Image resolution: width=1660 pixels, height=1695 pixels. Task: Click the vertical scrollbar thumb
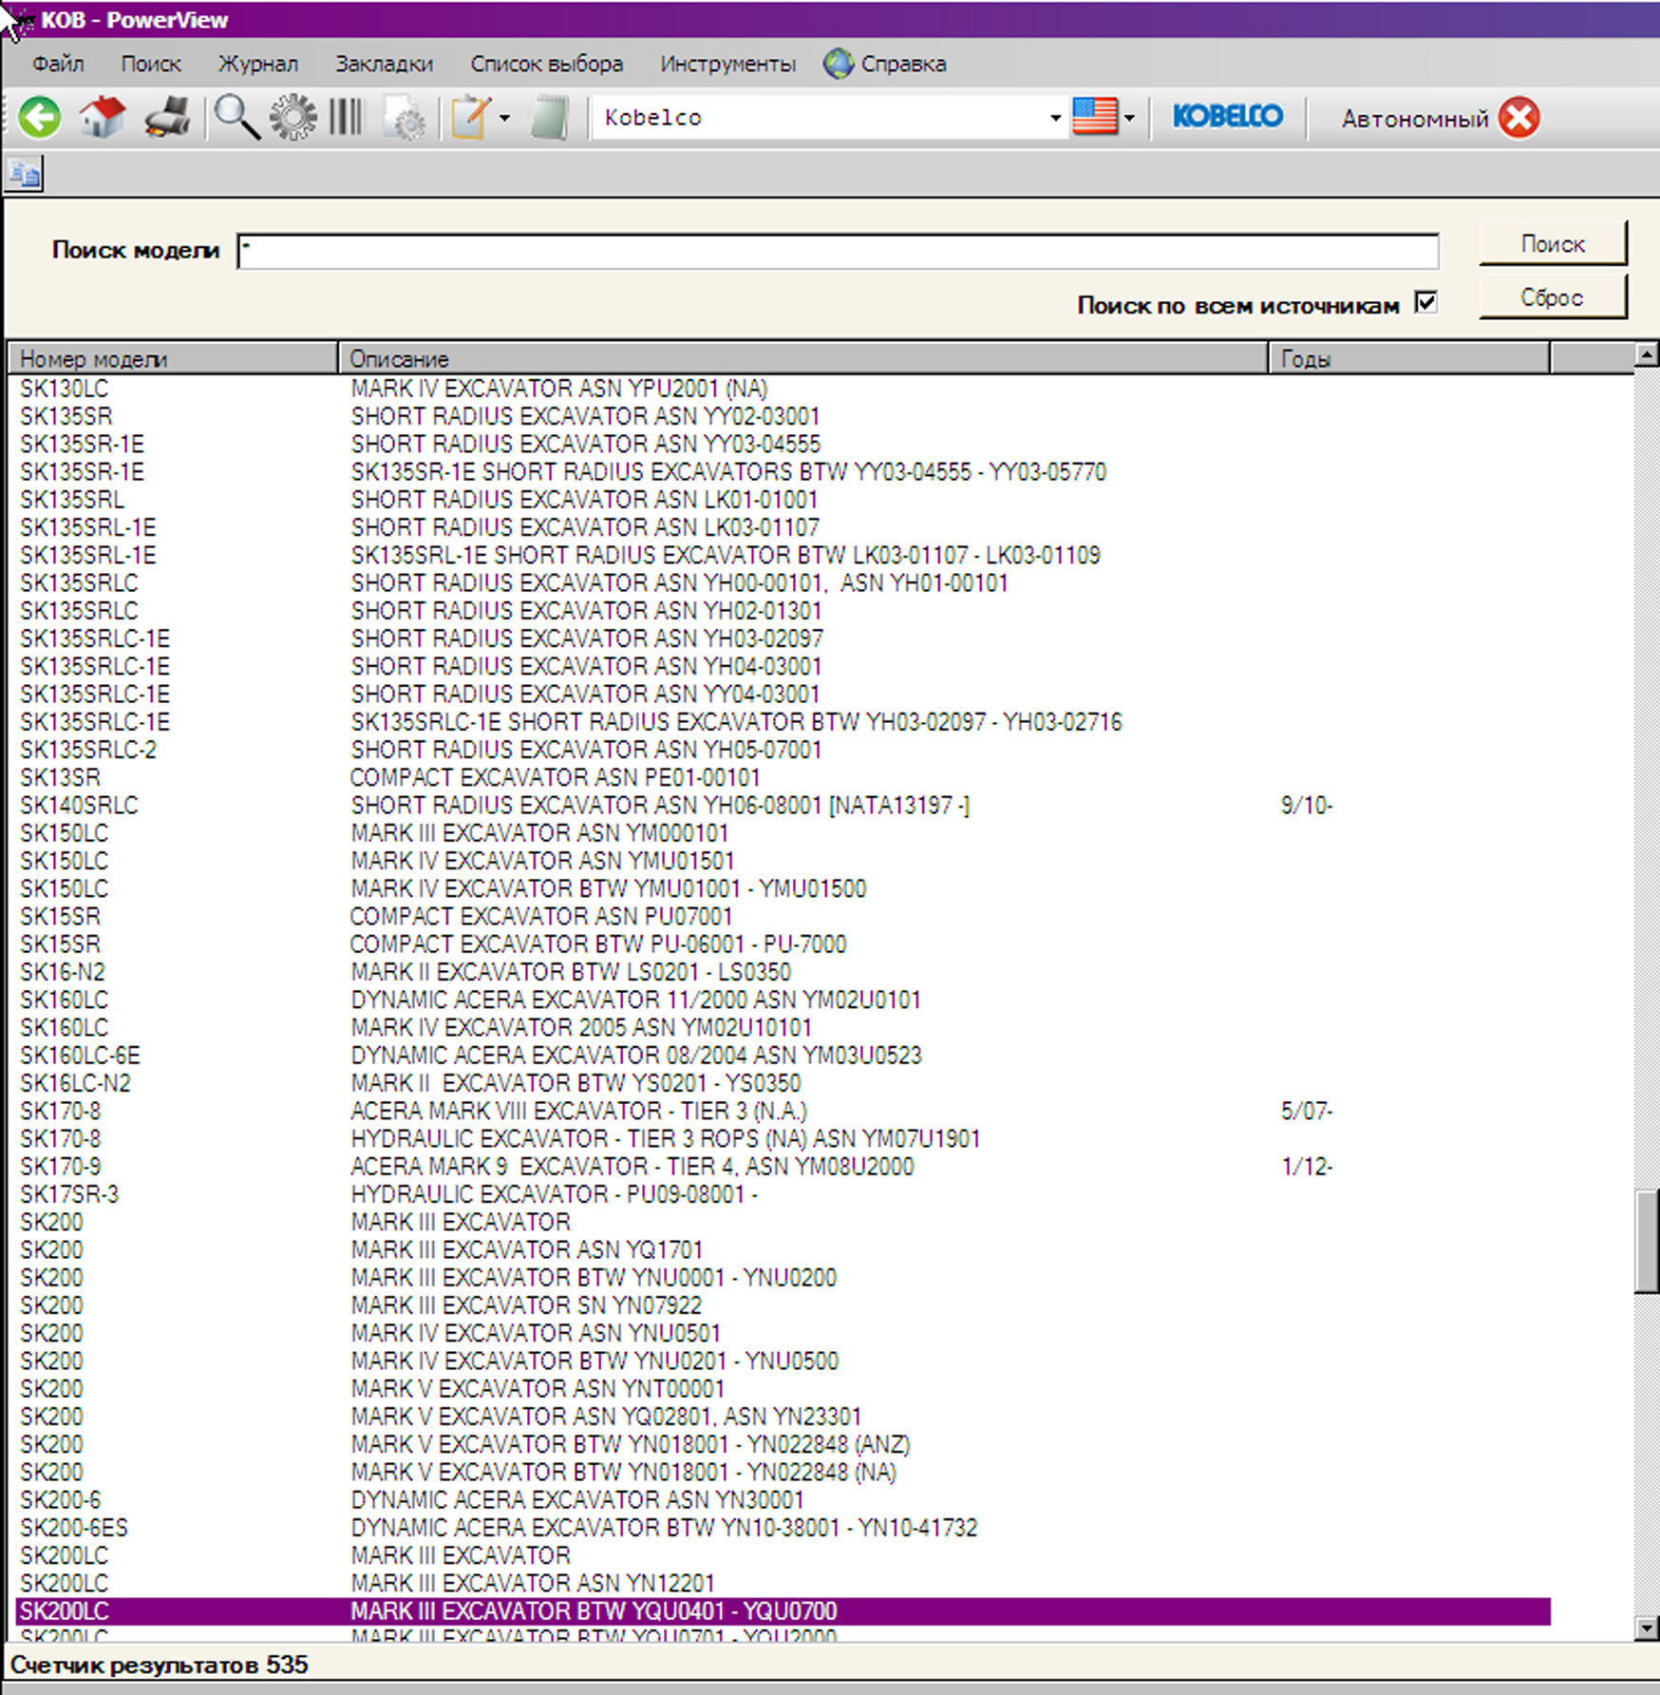(1646, 1240)
